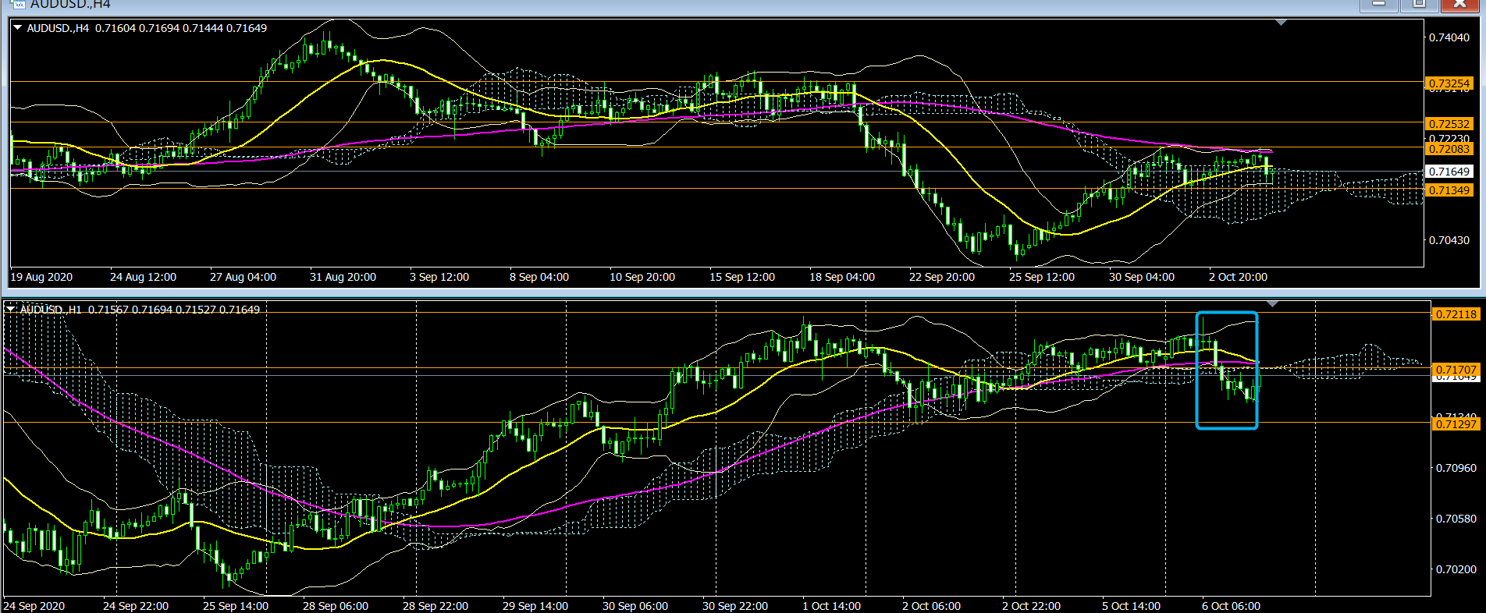The image size is (1486, 613).
Task: Click the 1 Oct 14:00 time label
Action: coord(832,606)
